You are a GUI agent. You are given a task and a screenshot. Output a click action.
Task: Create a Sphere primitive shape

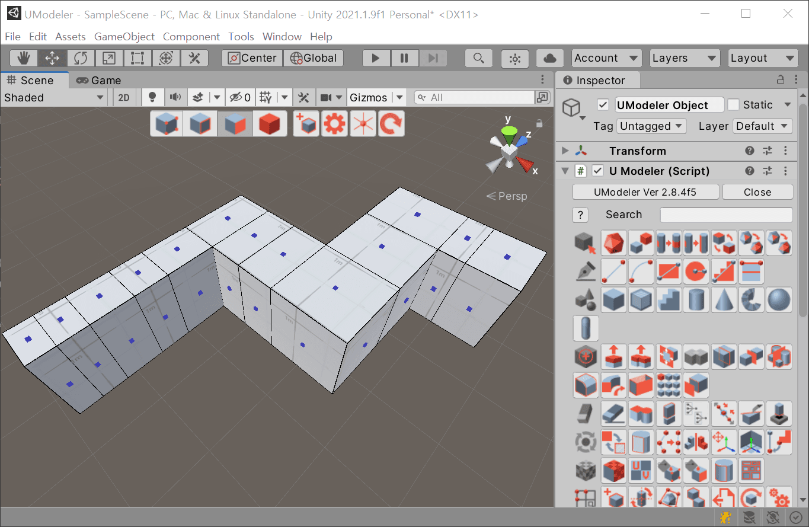tap(779, 299)
